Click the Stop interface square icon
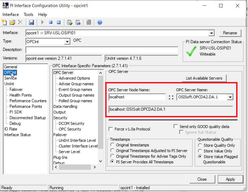Image resolution: width=248 pixels, height=192 pixels. [51, 22]
